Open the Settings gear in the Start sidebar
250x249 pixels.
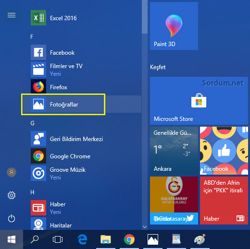(12, 195)
